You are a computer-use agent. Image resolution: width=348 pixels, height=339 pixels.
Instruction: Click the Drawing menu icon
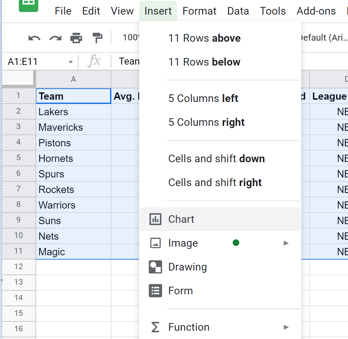click(x=155, y=266)
